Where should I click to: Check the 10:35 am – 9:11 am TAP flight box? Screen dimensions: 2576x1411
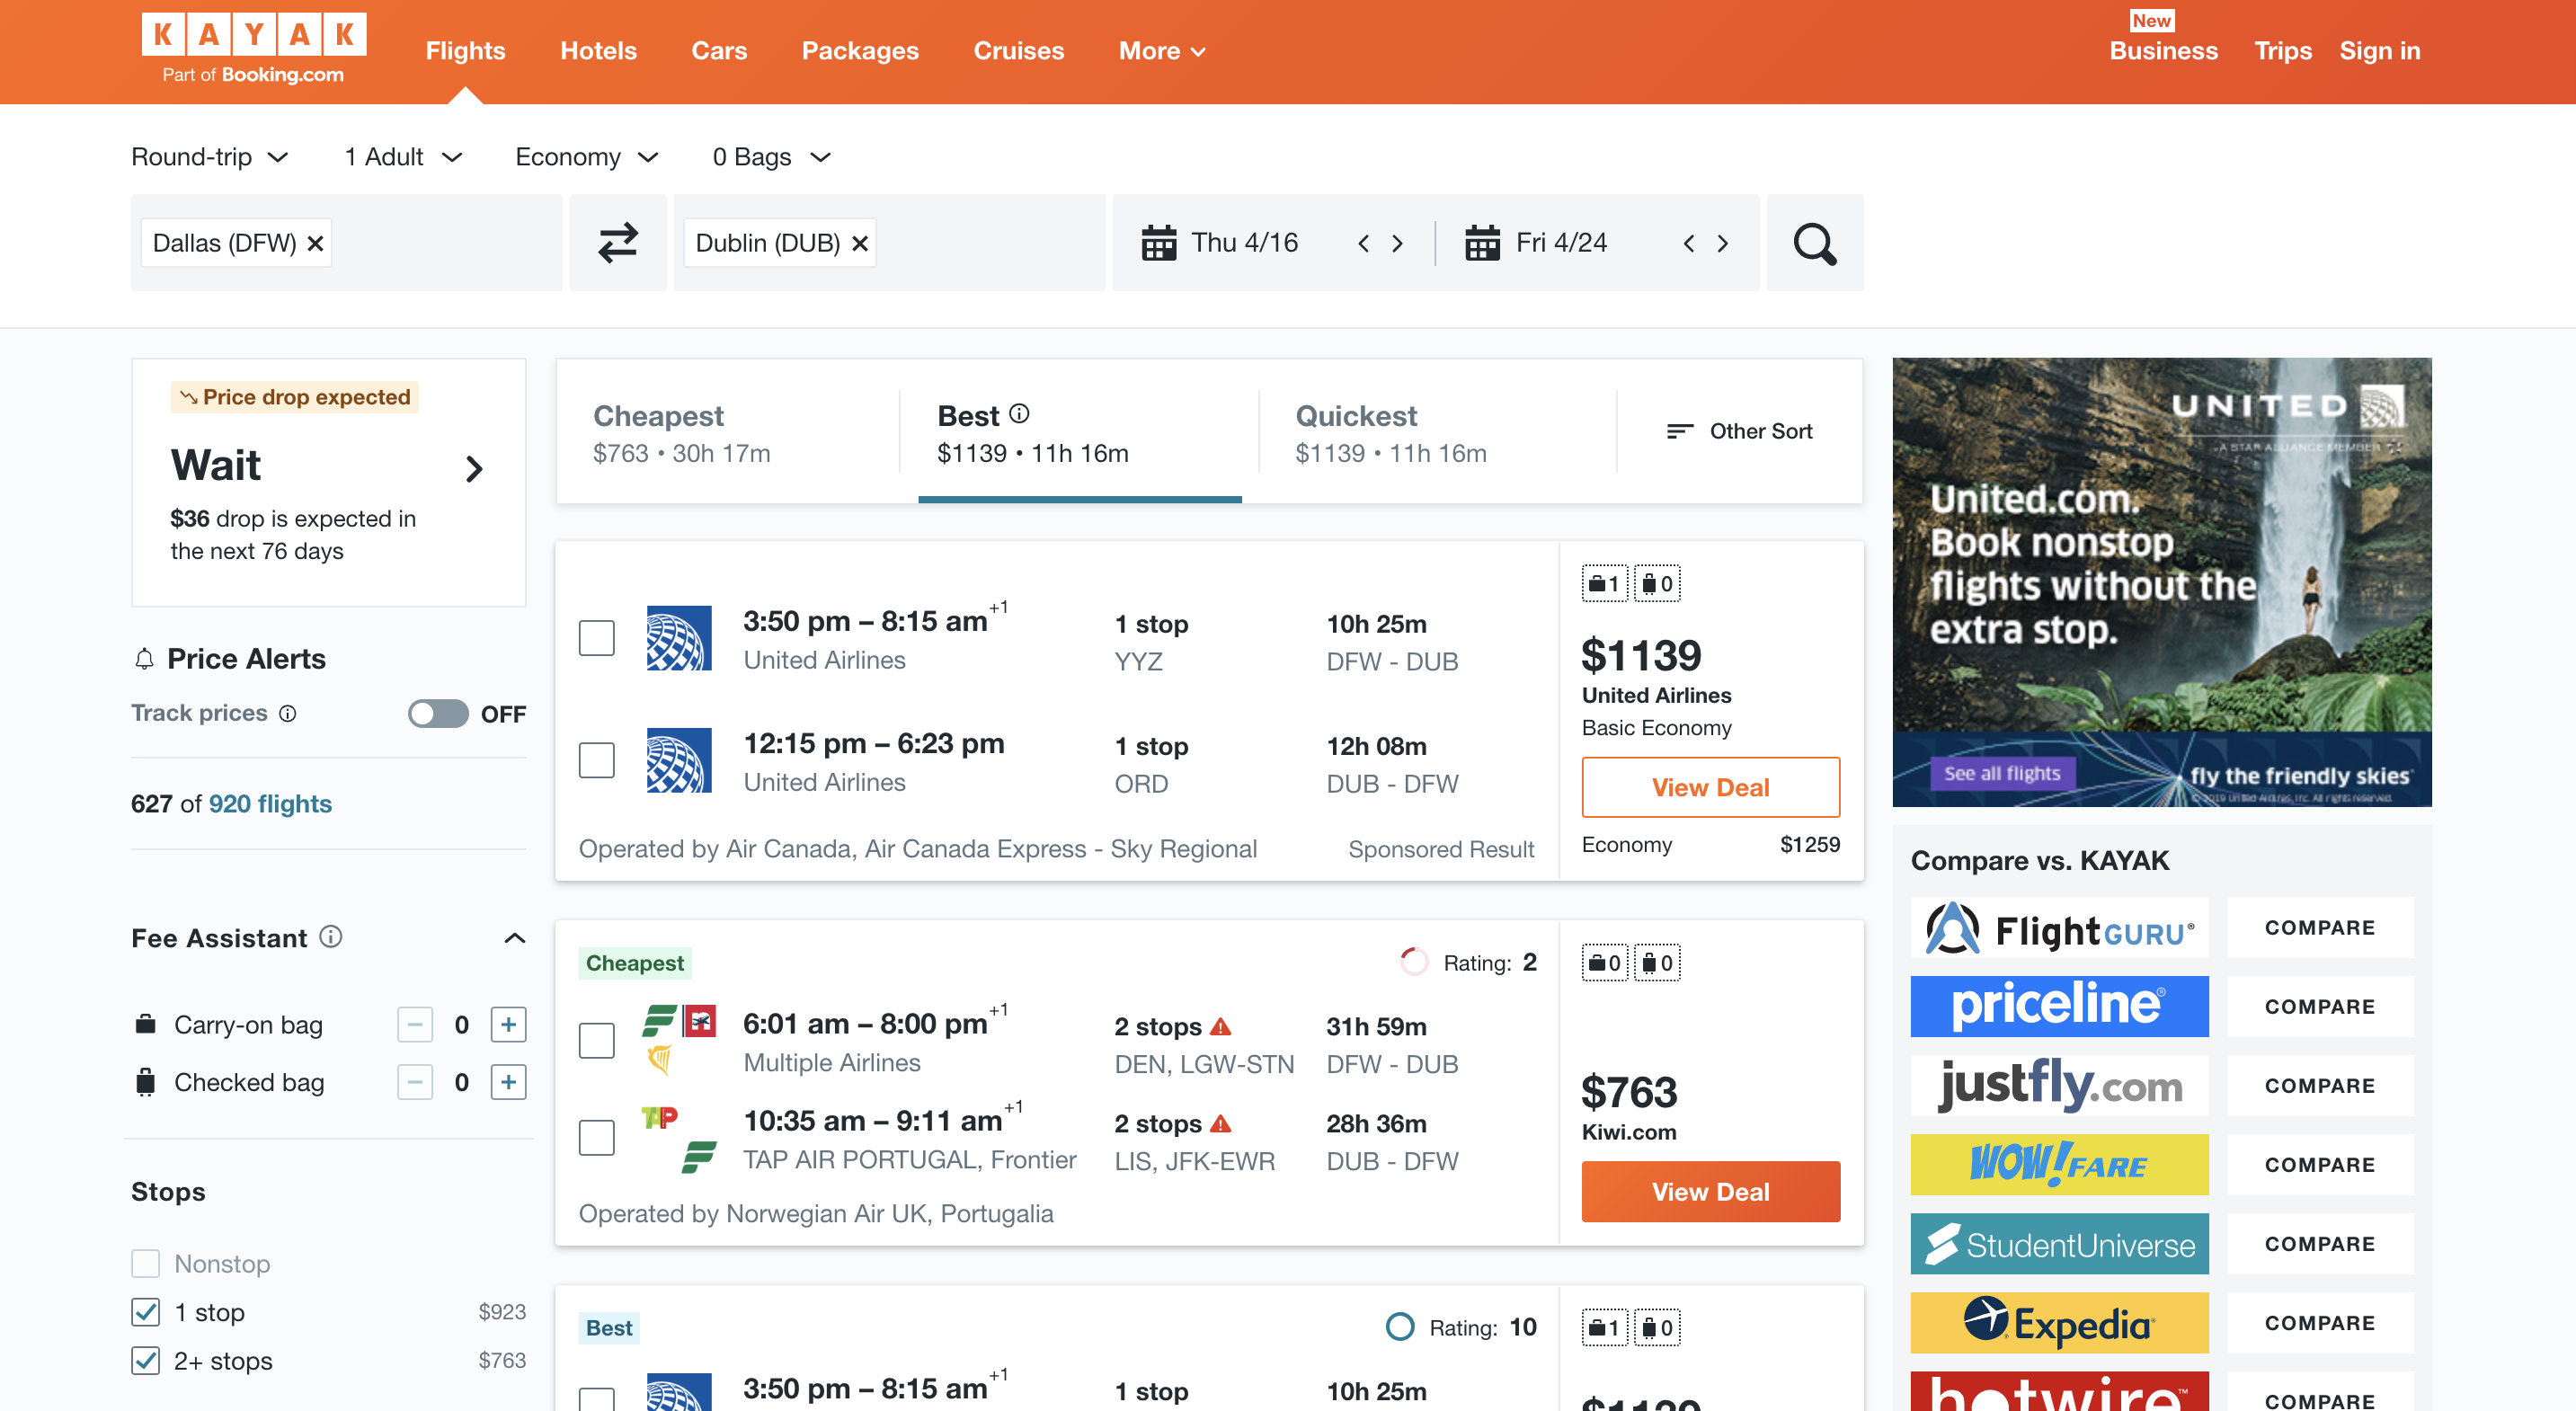pyautogui.click(x=597, y=1138)
